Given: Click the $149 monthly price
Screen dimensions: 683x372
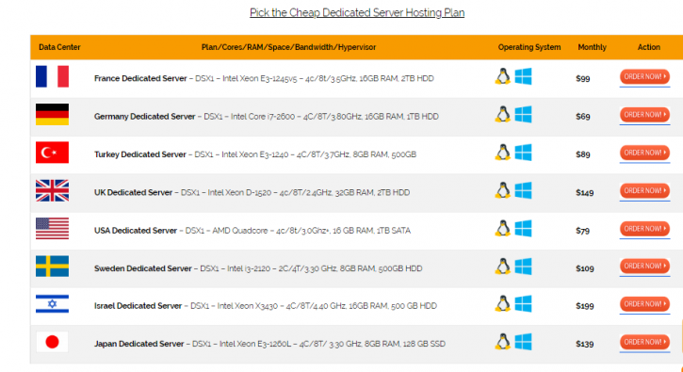Looking at the screenshot, I should tap(585, 192).
